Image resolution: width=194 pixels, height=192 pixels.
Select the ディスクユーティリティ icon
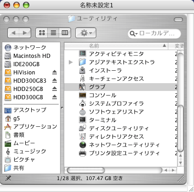[x=83, y=128]
